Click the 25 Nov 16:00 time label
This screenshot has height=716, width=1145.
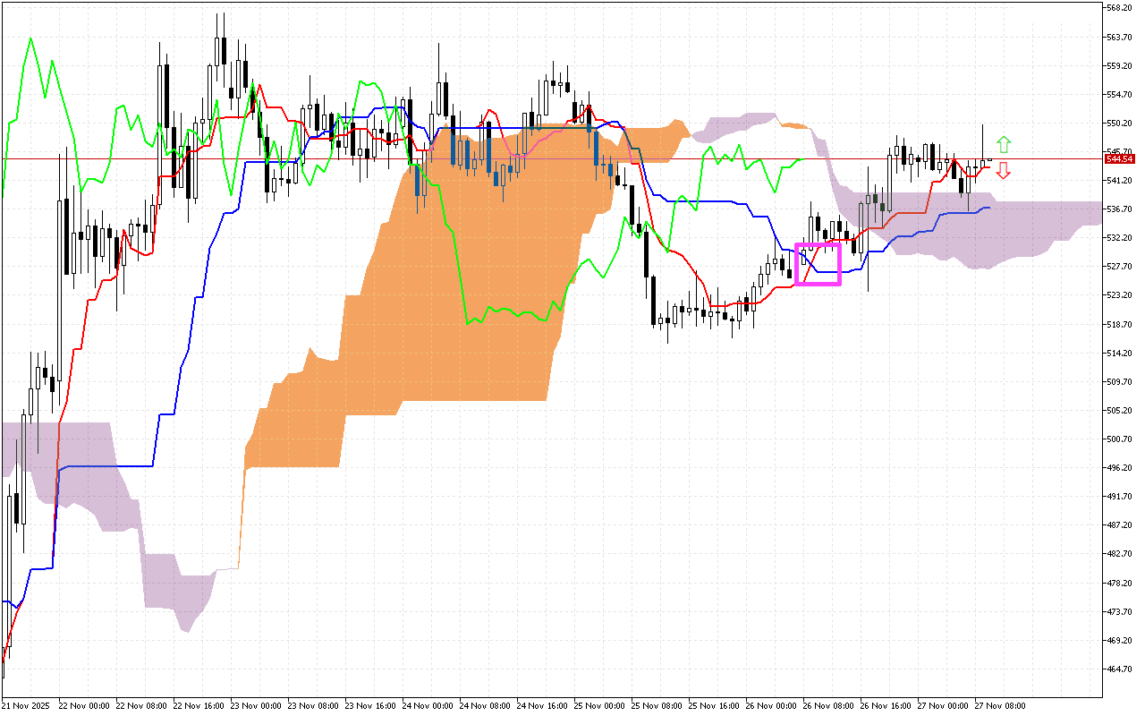714,705
